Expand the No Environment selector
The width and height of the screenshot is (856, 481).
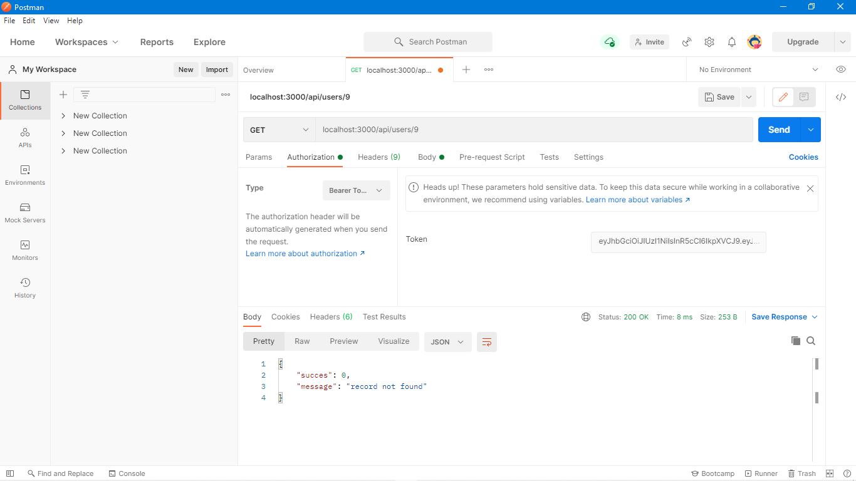(x=758, y=70)
